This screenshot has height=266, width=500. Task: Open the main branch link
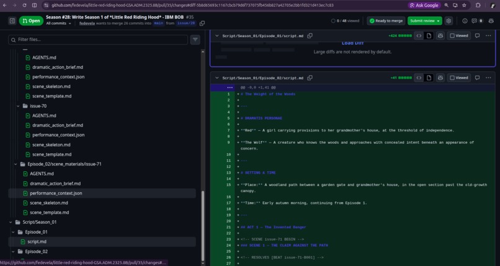158,24
